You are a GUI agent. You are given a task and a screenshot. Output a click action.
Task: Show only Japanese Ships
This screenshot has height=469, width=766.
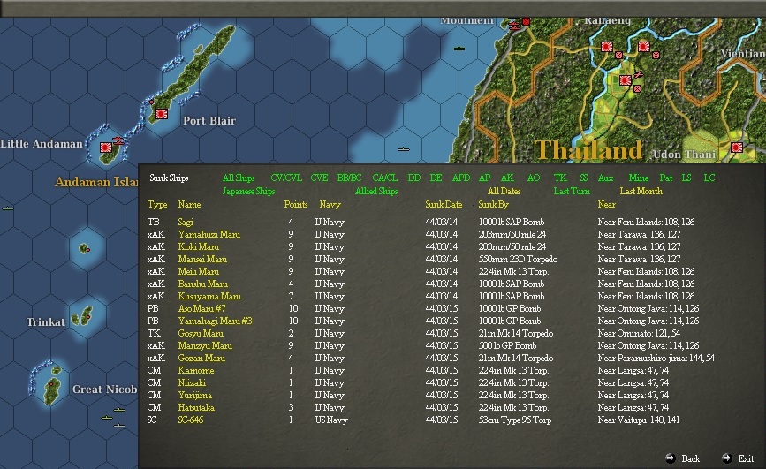(x=248, y=191)
